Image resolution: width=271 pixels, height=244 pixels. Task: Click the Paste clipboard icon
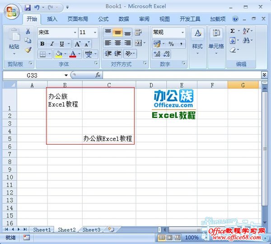coord(14,35)
